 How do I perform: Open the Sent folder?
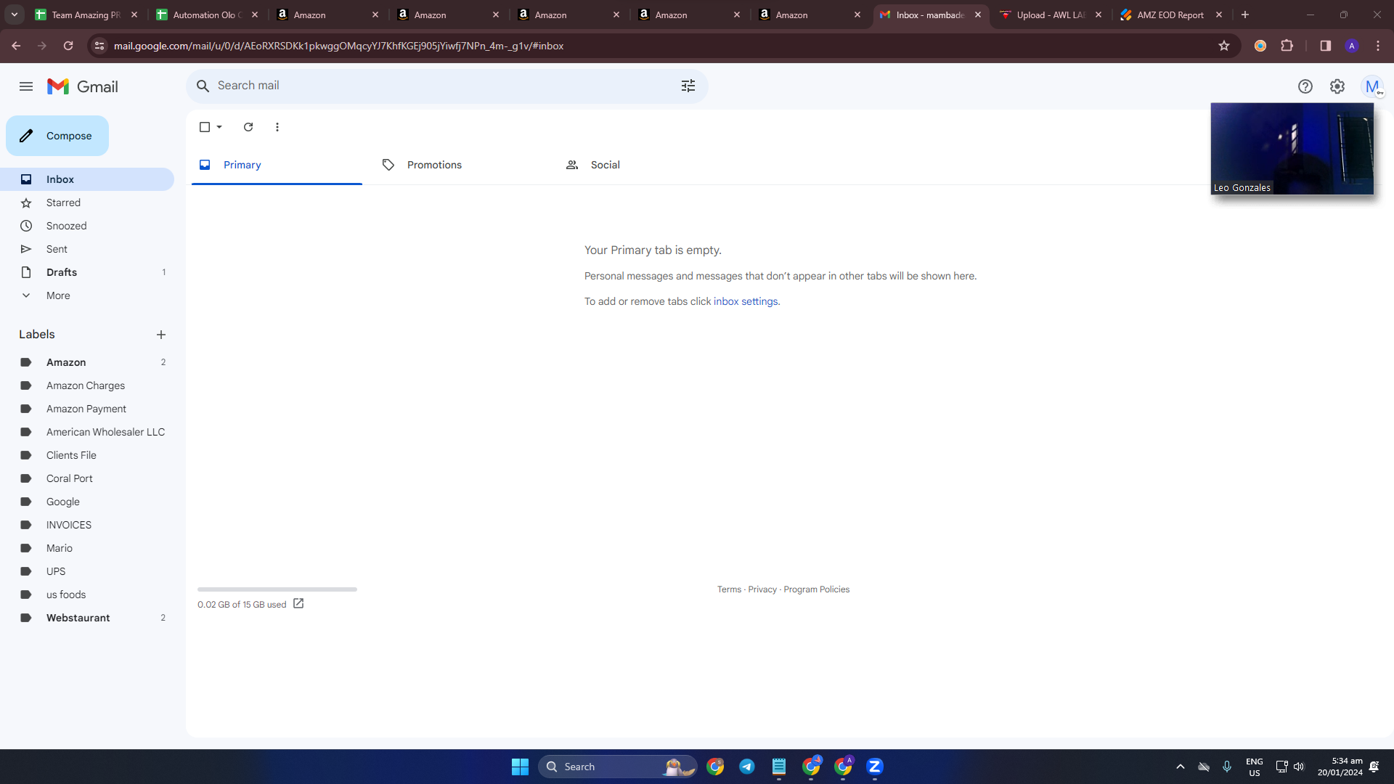(x=87, y=249)
